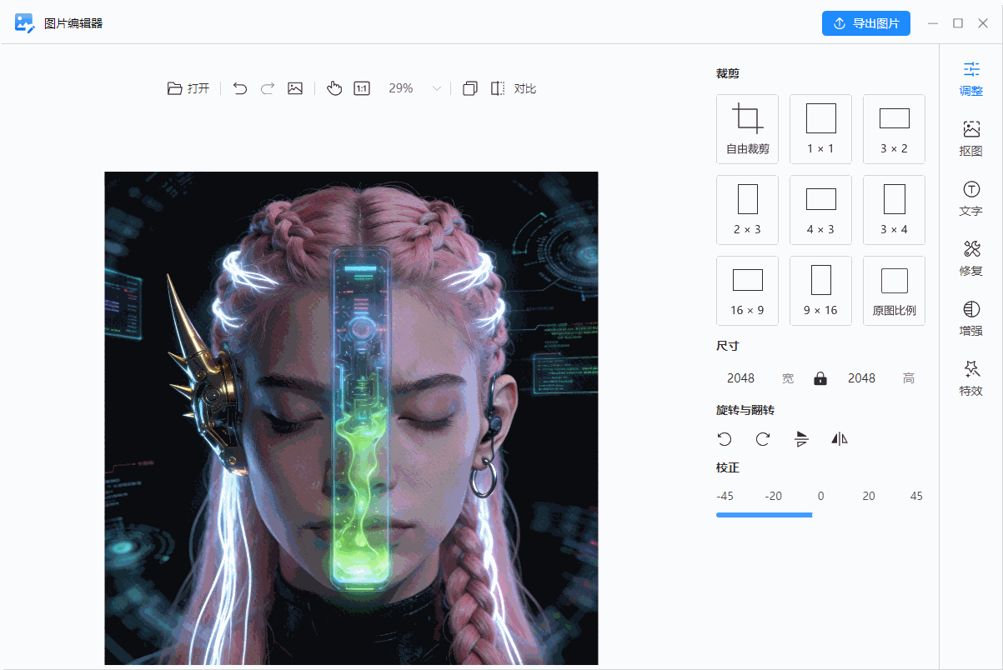Open the zoom percentage dropdown
This screenshot has width=1003, height=670.
(436, 87)
